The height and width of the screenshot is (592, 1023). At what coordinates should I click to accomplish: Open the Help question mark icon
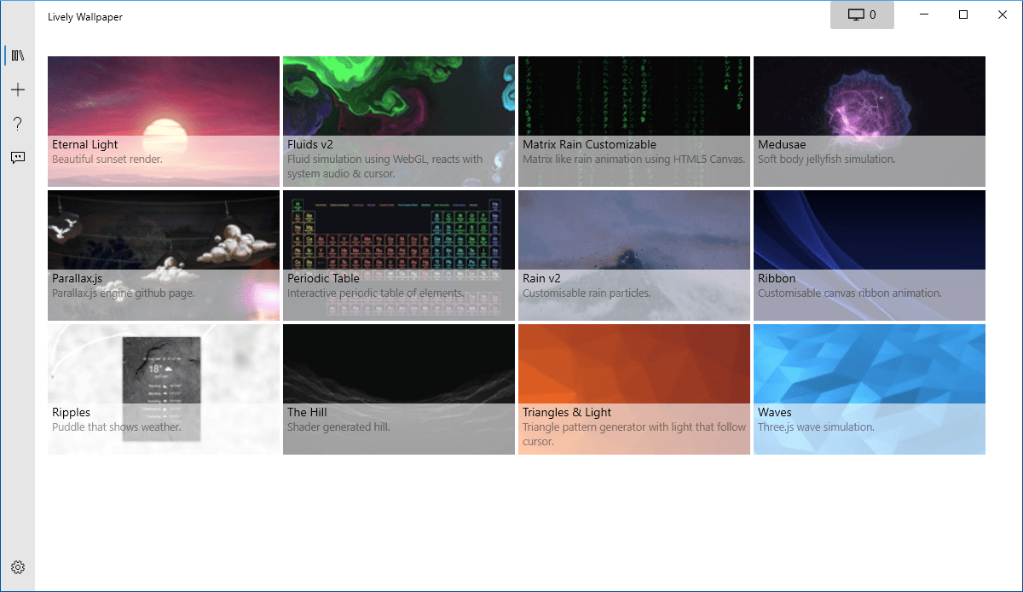pyautogui.click(x=18, y=124)
